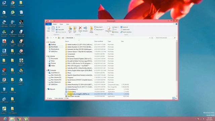Collapse the Libraries tree section
215x121 pixels.
click(47, 56)
